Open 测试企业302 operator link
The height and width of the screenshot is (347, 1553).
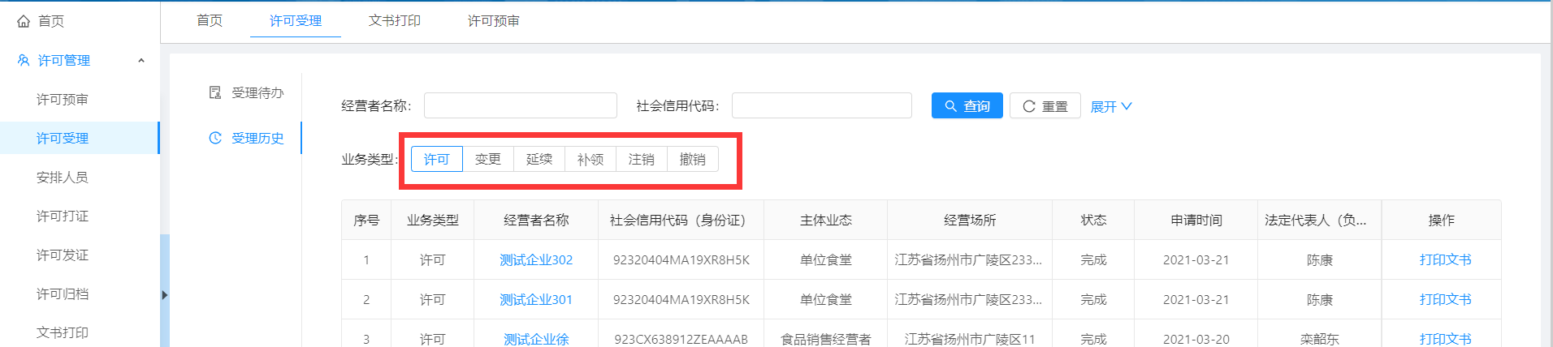tap(536, 259)
